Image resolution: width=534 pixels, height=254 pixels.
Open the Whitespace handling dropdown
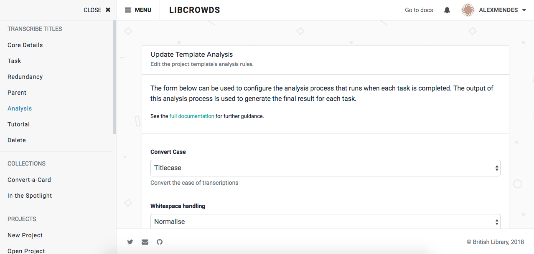coord(325,221)
